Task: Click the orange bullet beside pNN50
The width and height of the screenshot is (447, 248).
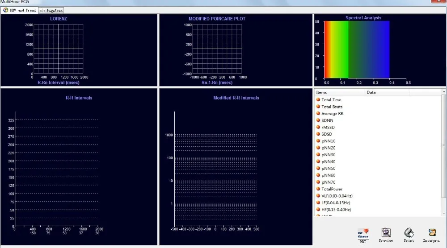Action: click(x=318, y=169)
